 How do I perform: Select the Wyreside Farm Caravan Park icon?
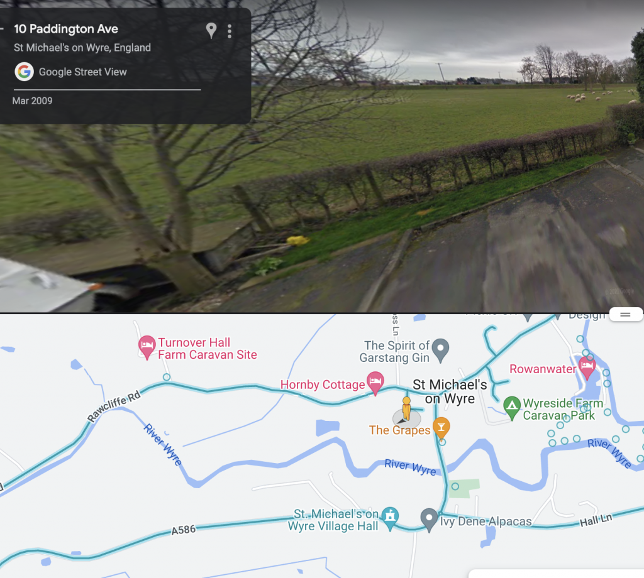click(x=512, y=407)
